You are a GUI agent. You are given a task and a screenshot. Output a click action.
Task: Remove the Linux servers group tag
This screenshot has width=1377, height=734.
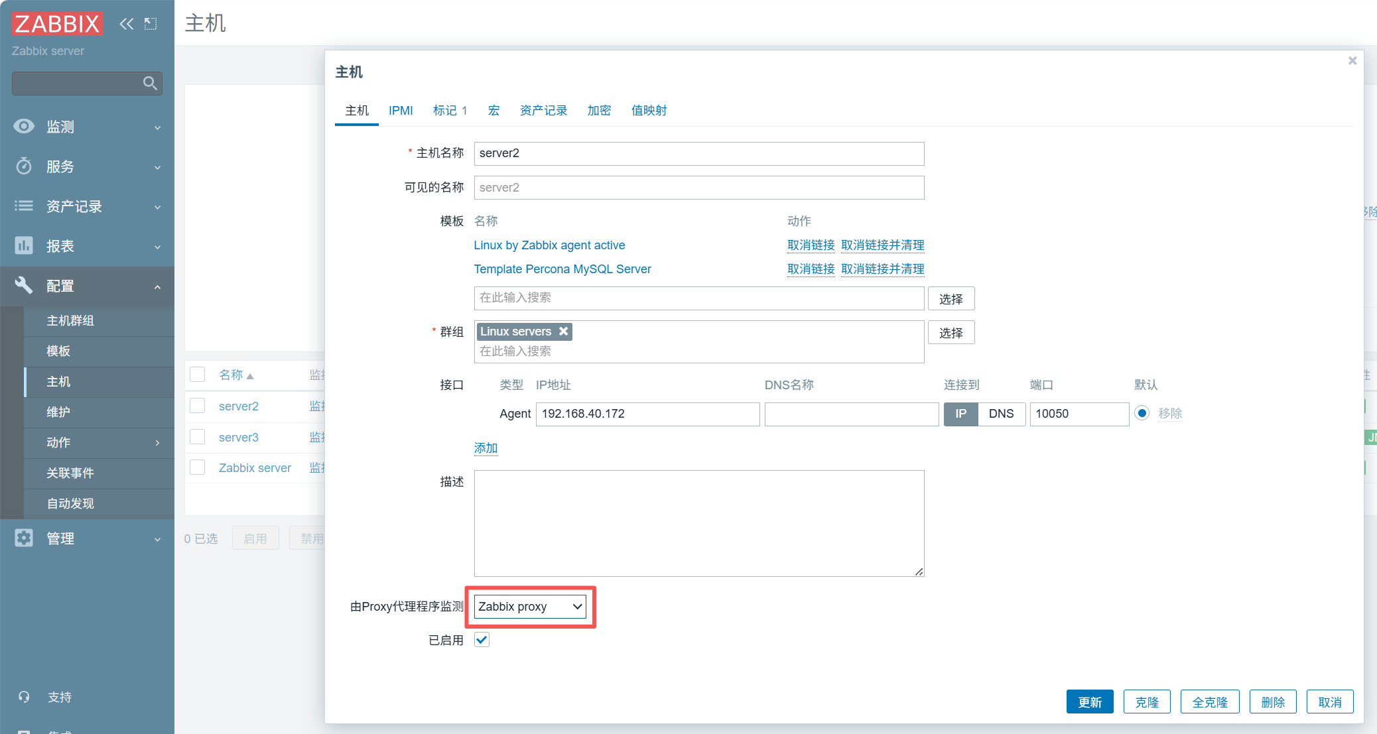(x=563, y=331)
